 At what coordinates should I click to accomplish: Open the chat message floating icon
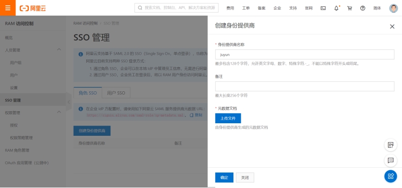click(x=390, y=160)
